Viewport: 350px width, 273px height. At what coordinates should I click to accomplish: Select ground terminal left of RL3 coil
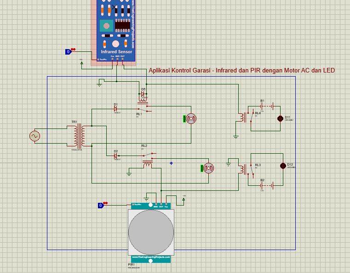click(228, 165)
